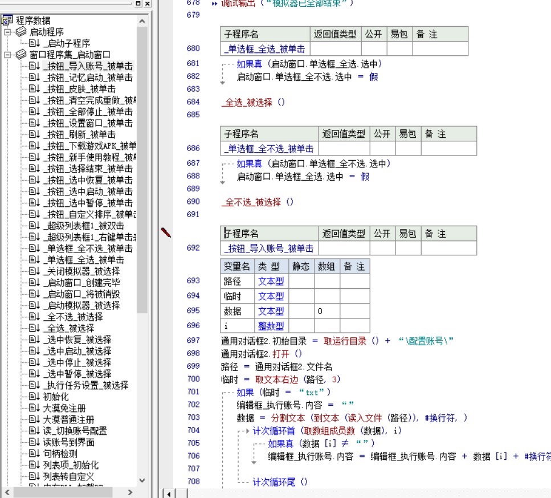The image size is (551, 498).
Task: Click the array value 0 of 数据 variable
Action: pos(320,311)
